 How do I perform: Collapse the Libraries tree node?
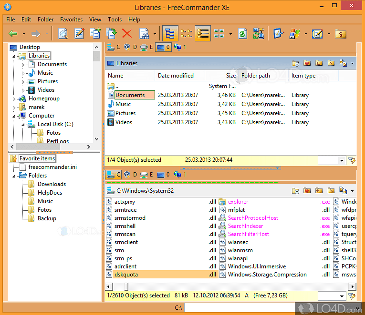pos(14,56)
